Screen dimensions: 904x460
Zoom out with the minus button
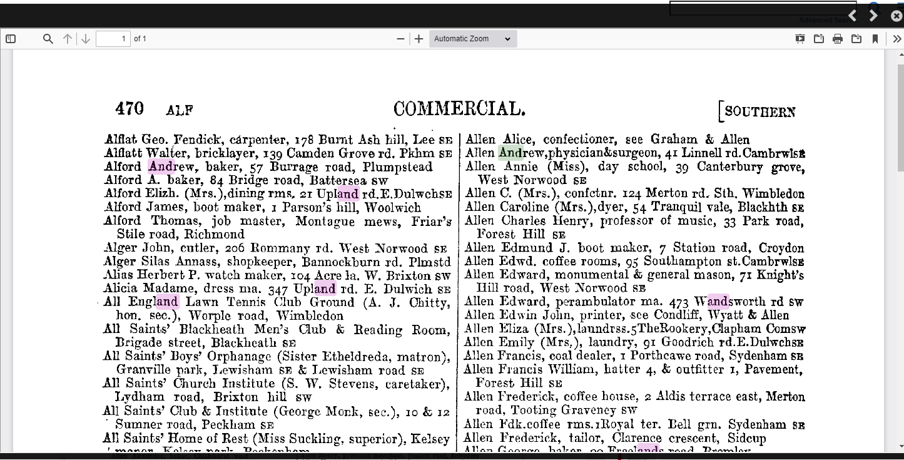(401, 39)
